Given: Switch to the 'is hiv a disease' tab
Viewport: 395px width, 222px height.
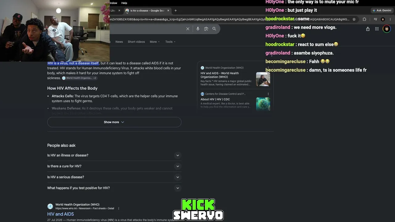Looking at the screenshot, I should coord(147,10).
